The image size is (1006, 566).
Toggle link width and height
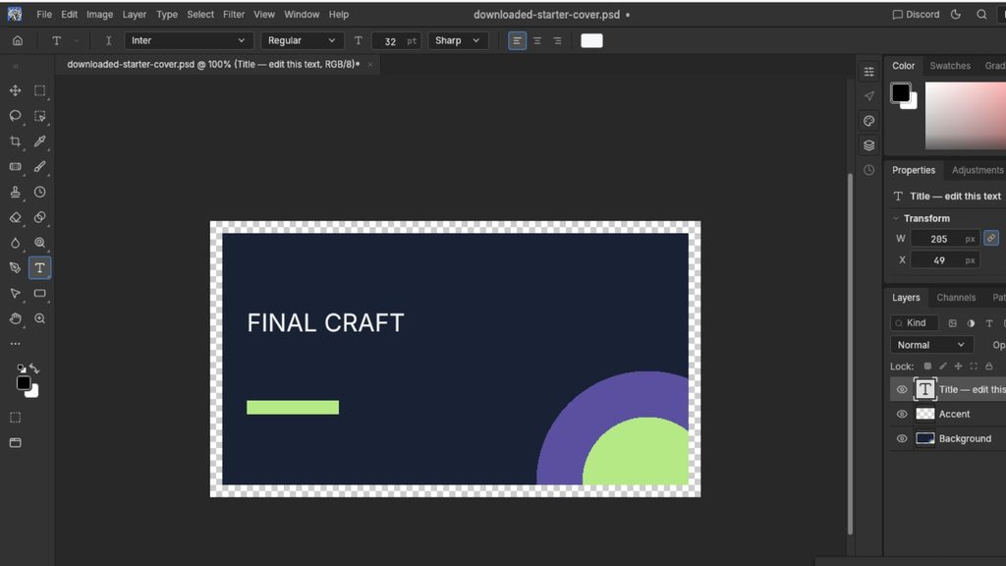(x=991, y=238)
